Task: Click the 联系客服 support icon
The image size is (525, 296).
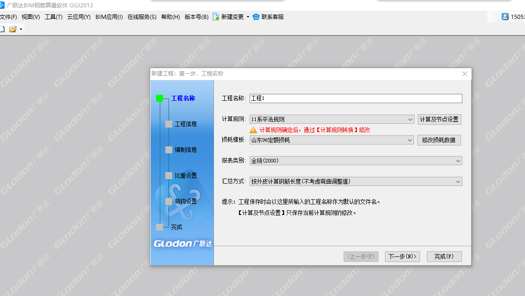Action: (x=256, y=17)
